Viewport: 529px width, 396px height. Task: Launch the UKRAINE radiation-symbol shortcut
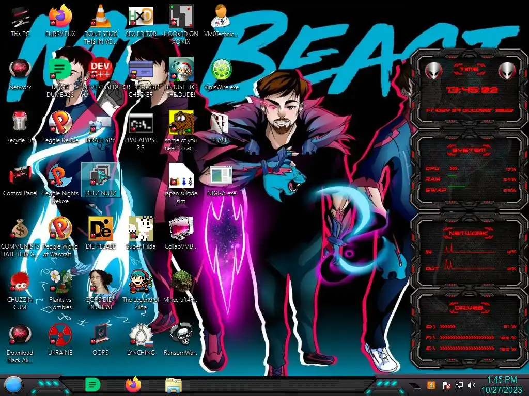coord(60,340)
